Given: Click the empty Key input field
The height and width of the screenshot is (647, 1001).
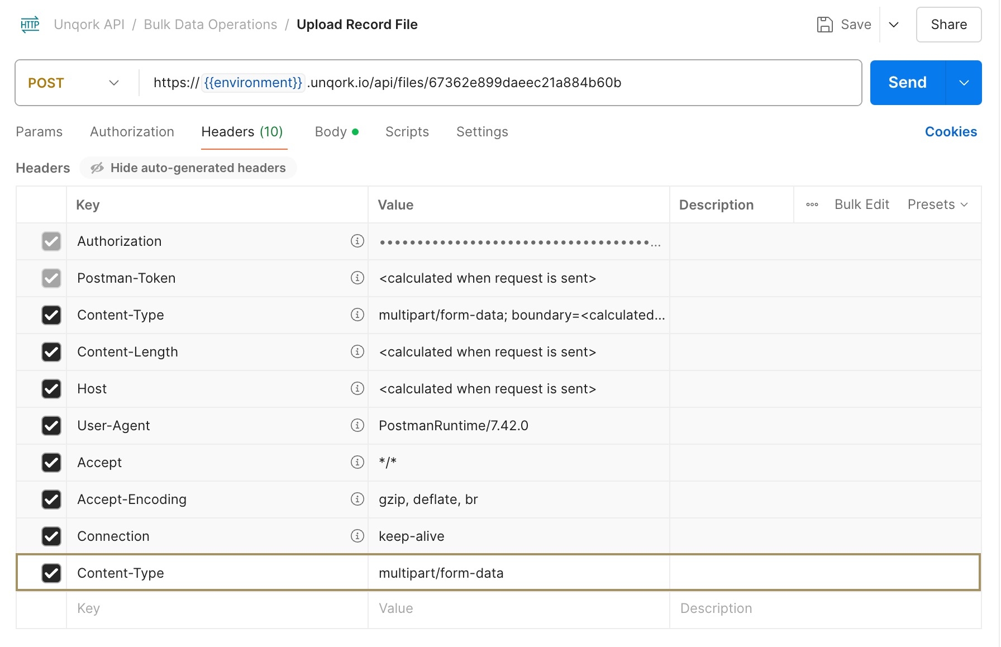Looking at the screenshot, I should tap(217, 608).
